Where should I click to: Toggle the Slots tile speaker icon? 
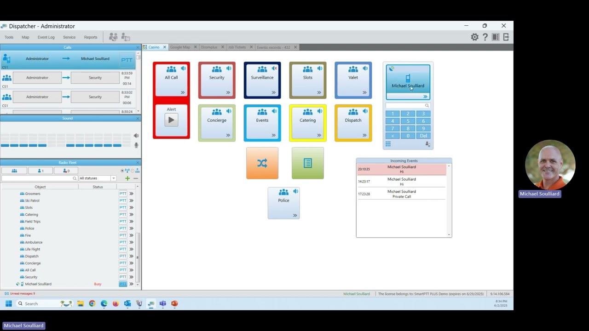click(x=320, y=68)
